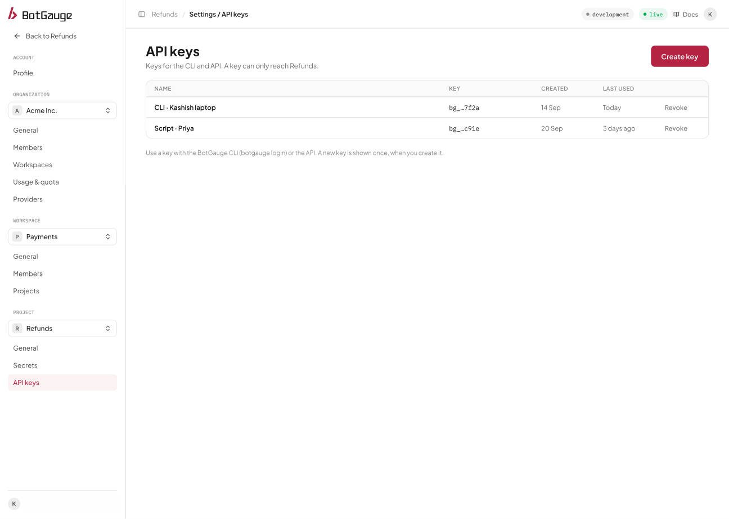
Task: Open workspace Members under Payments
Action: (x=28, y=274)
